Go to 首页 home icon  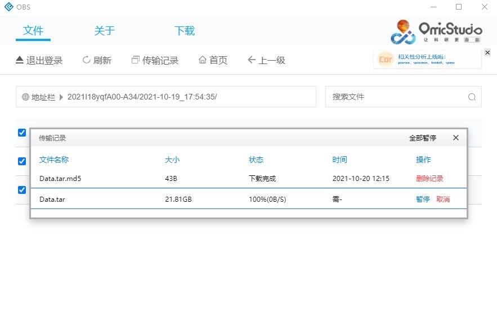tap(203, 60)
